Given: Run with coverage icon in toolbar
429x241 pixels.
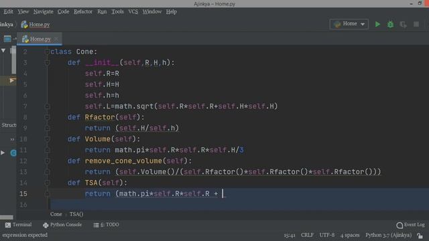Looking at the screenshot, I should pos(403,24).
